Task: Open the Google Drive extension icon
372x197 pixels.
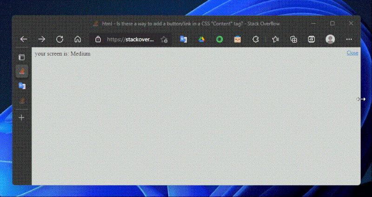Action: [201, 39]
